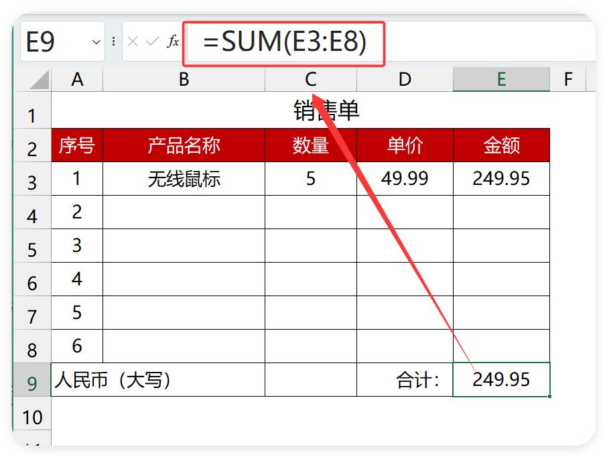The image size is (607, 457).
Task: Click empty product name cell in row 4
Action: tap(184, 212)
